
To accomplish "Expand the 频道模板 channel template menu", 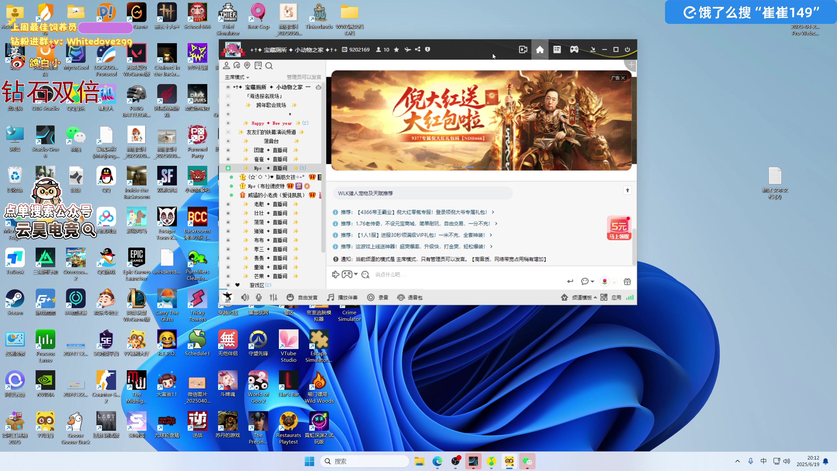I will coord(579,297).
